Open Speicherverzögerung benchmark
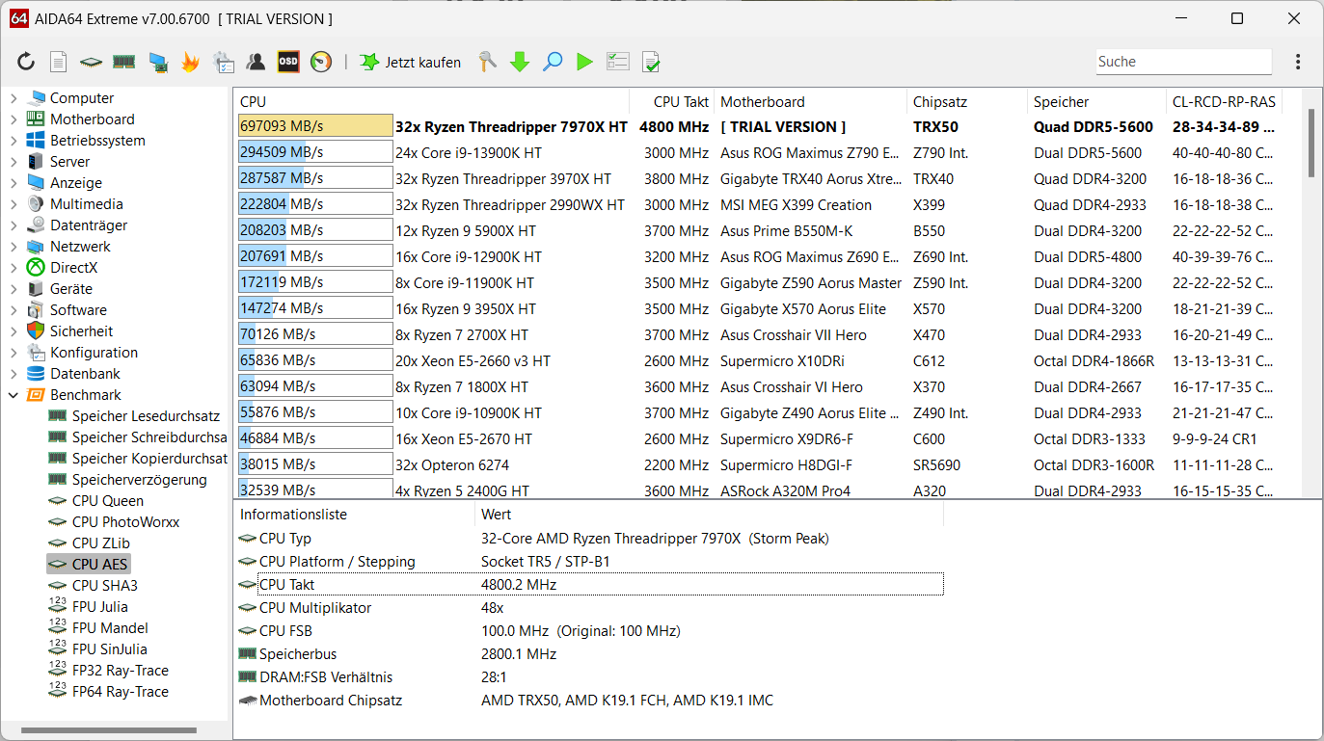Viewport: 1324px width, 741px height. point(139,480)
